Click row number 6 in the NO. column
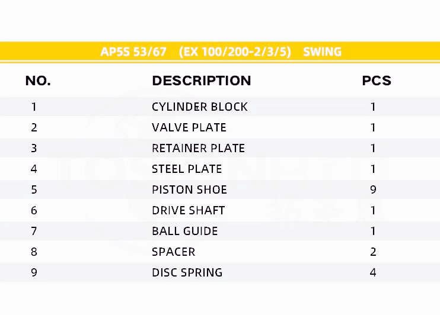440x315 pixels. pyautogui.click(x=34, y=211)
